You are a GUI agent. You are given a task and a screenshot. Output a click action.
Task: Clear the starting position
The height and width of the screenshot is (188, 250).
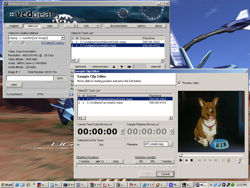pos(116,161)
